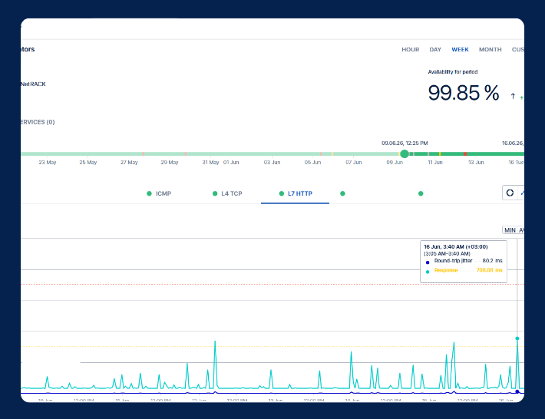Switch time range to HOUR

click(x=410, y=50)
